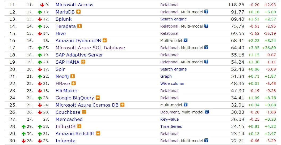Open the SAP Adaptive Server link

(x=79, y=55)
